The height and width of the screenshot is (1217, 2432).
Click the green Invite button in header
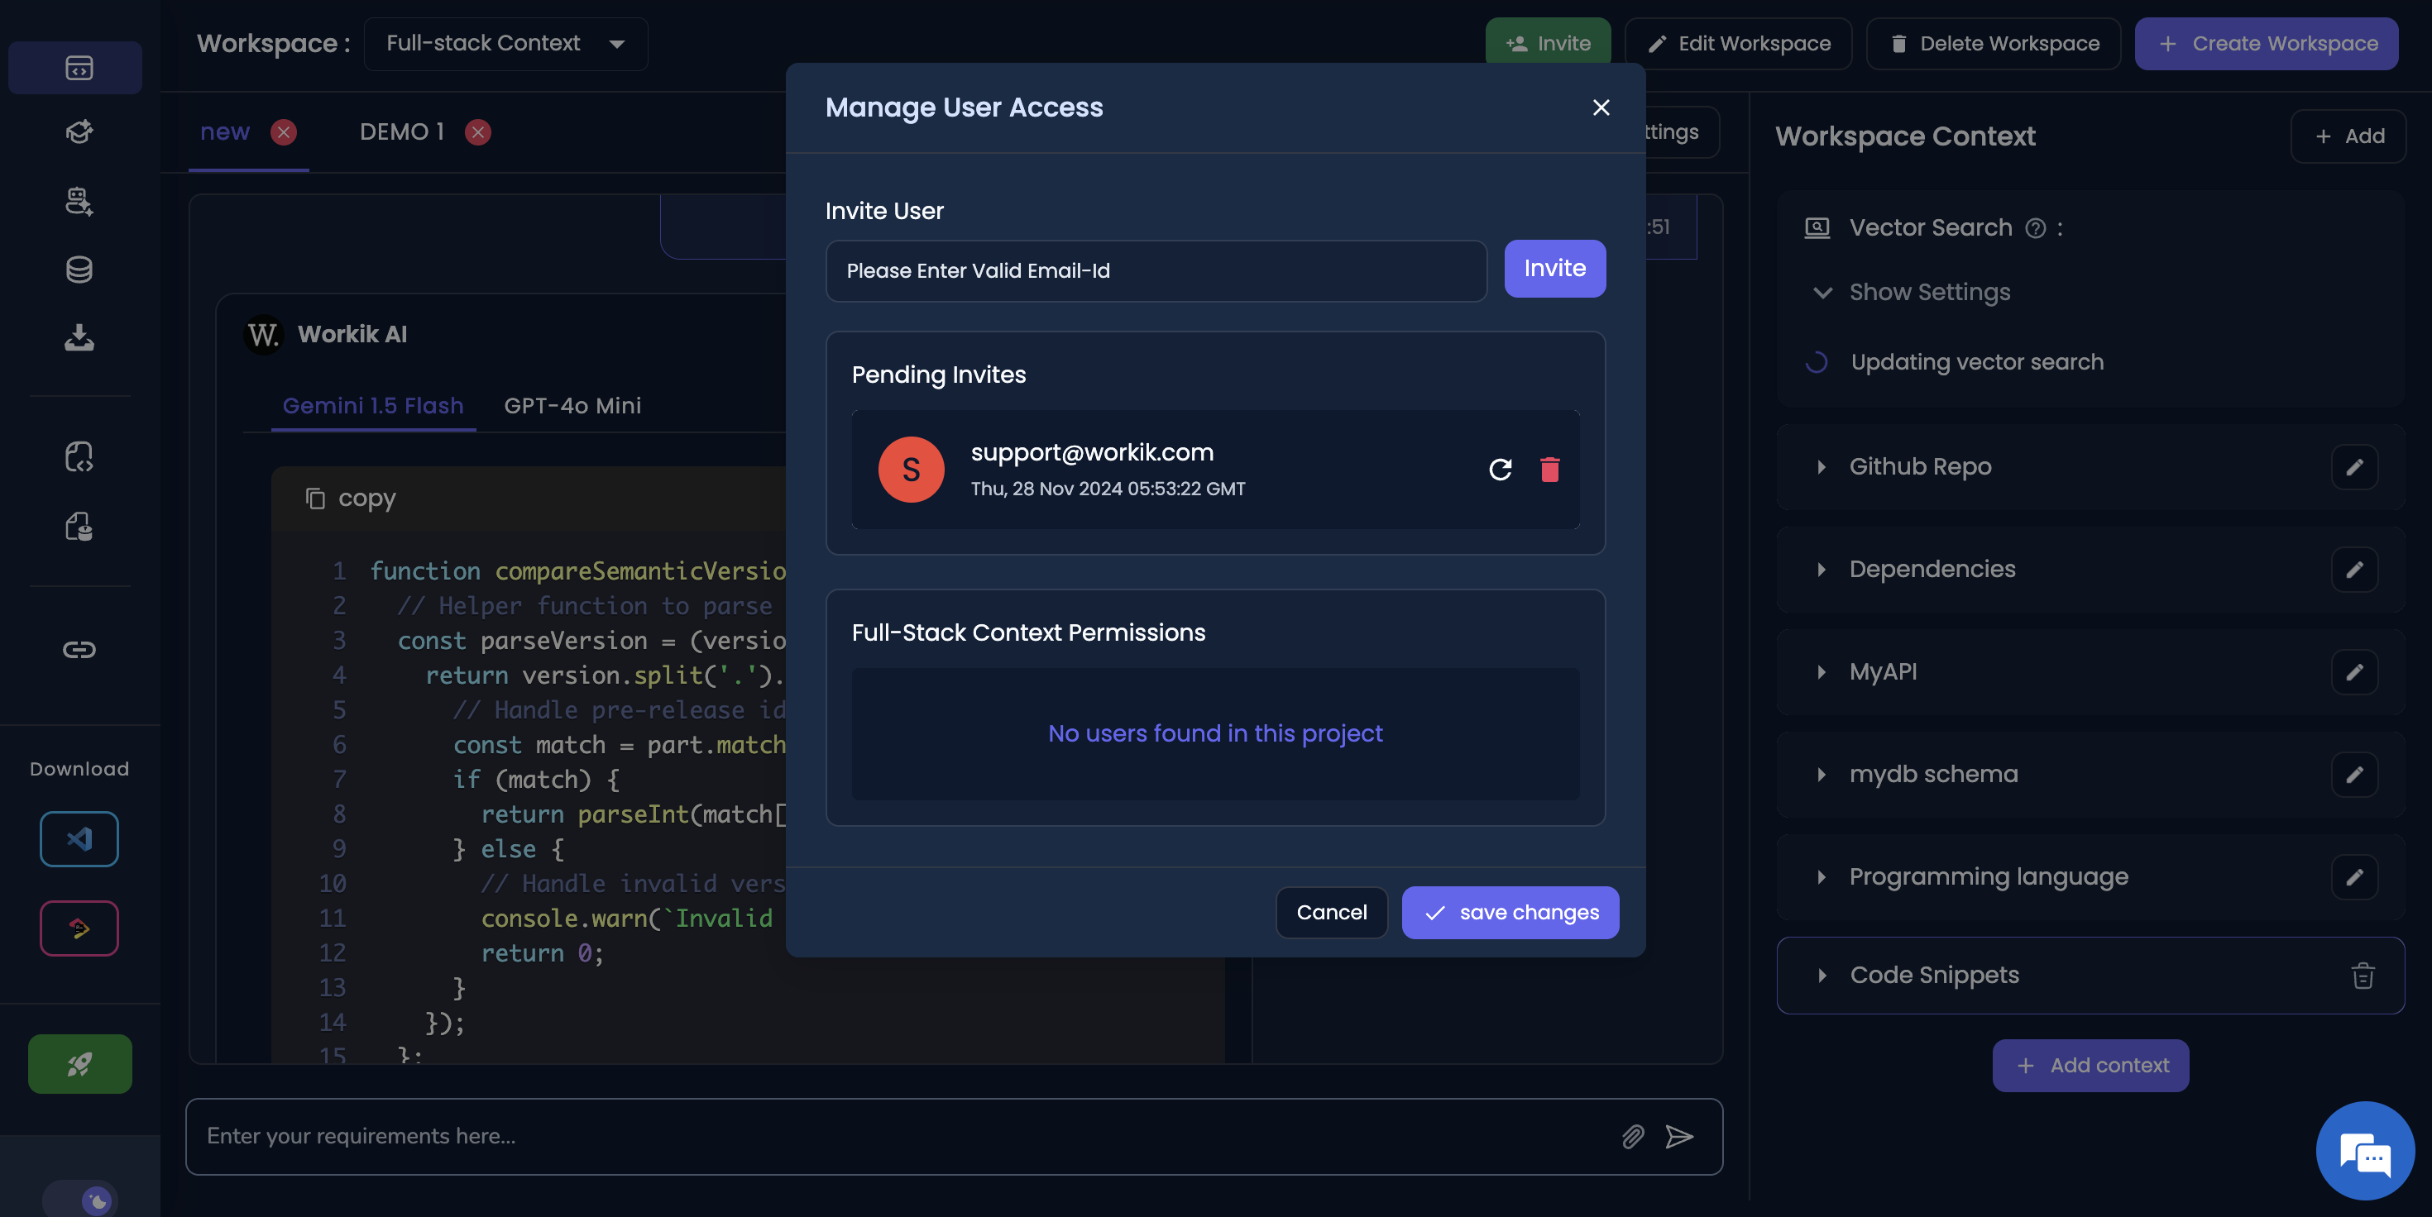click(1549, 43)
